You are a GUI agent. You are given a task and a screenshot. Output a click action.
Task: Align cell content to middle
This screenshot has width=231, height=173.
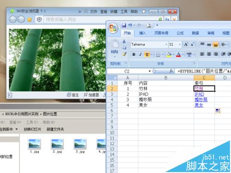[x=209, y=44]
